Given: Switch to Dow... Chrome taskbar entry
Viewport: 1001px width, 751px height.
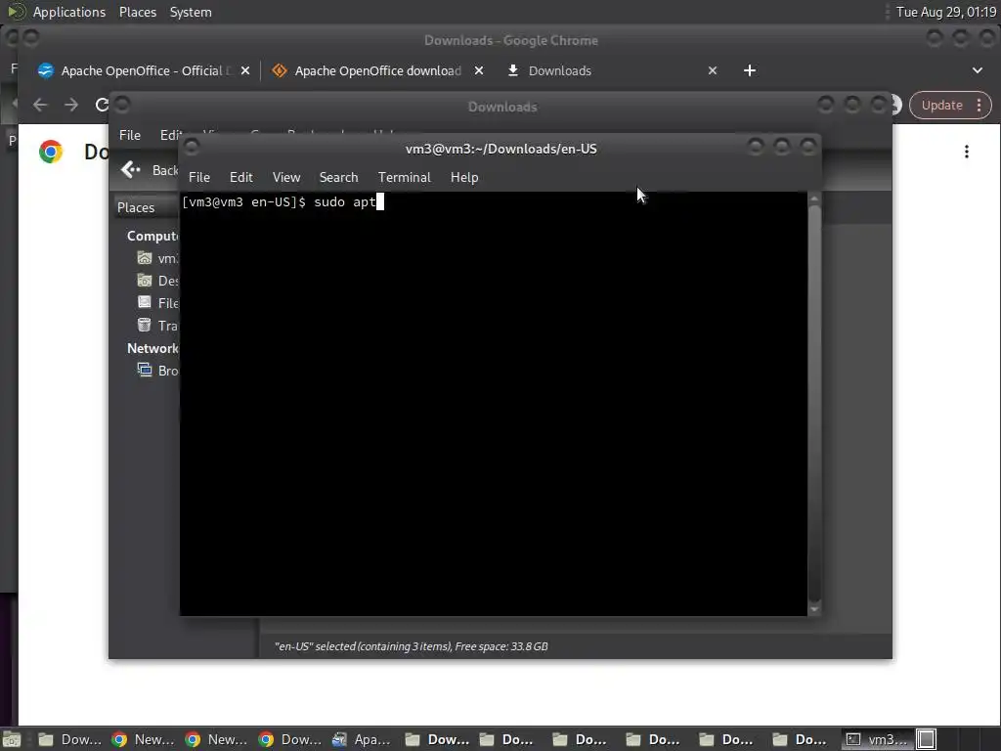Looking at the screenshot, I should [x=290, y=739].
